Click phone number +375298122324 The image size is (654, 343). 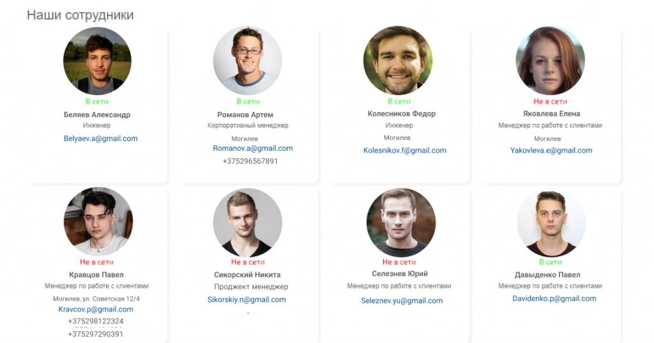(96, 321)
